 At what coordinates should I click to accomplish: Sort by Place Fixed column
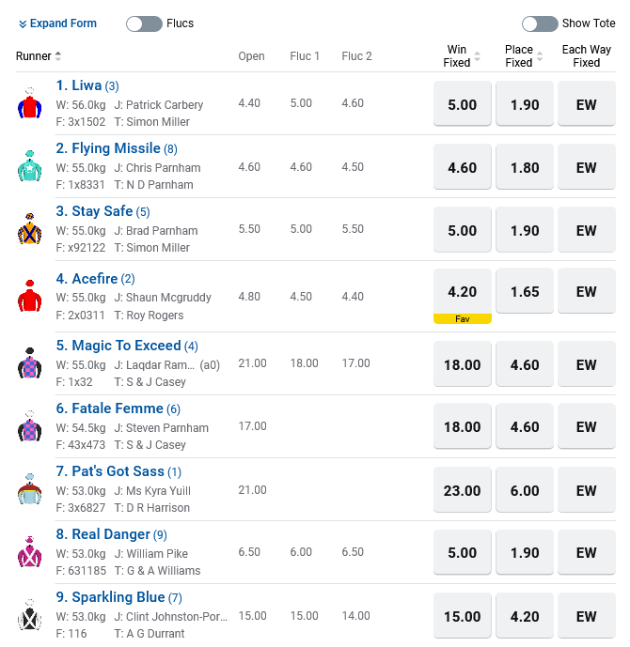[x=540, y=56]
